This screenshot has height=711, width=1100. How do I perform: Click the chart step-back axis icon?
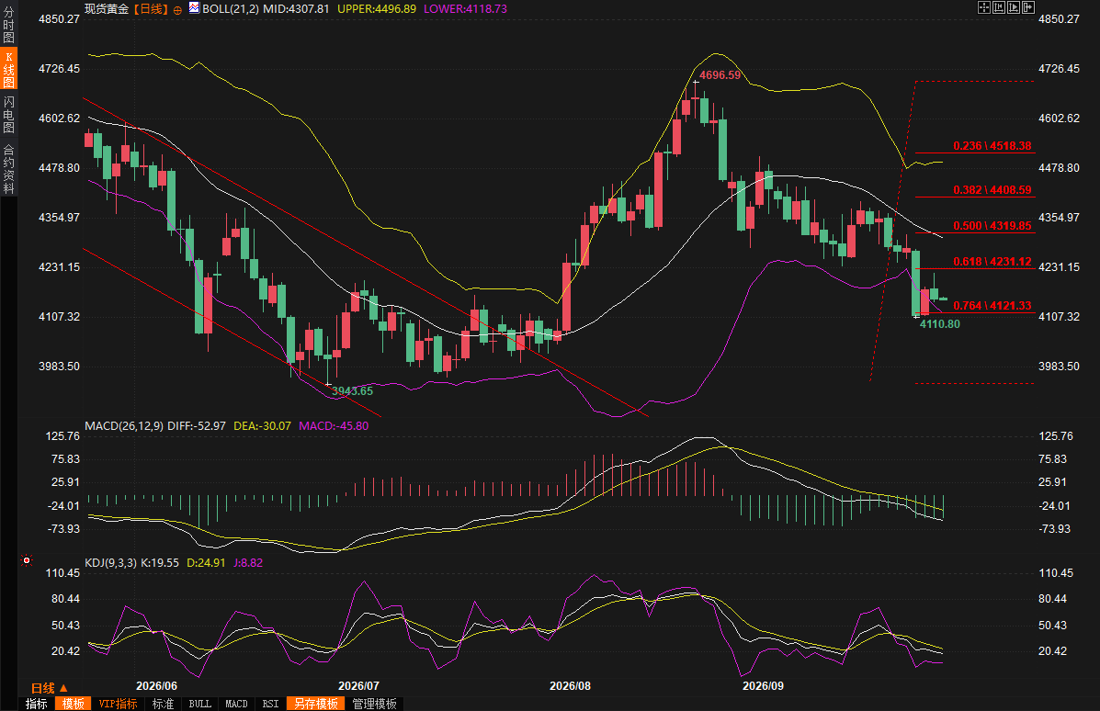tap(999, 7)
